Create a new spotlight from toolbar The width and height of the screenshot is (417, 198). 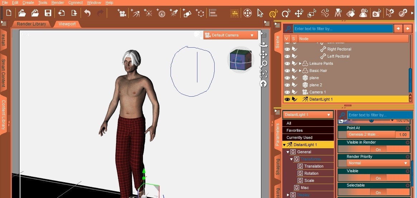(174, 13)
